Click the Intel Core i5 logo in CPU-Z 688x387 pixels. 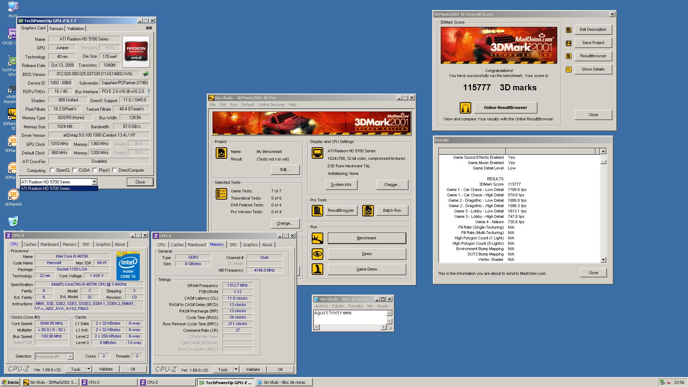pos(128,266)
